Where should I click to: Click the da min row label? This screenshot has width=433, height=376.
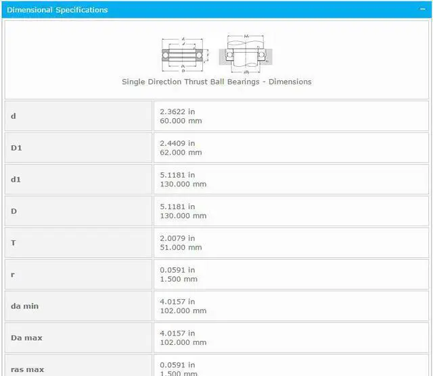click(x=24, y=306)
